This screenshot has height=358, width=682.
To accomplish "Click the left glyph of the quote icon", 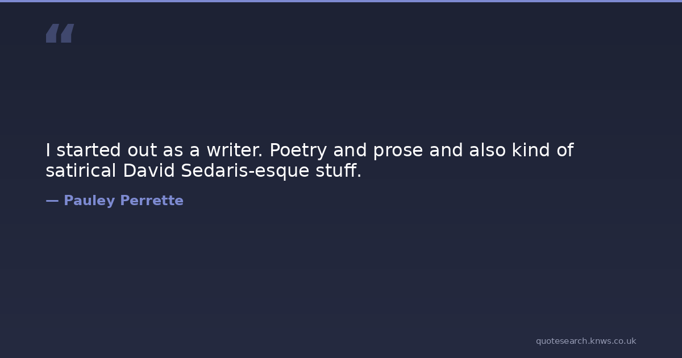I will point(52,34).
